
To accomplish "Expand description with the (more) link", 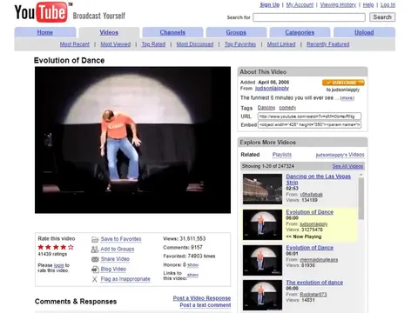I will (347, 98).
